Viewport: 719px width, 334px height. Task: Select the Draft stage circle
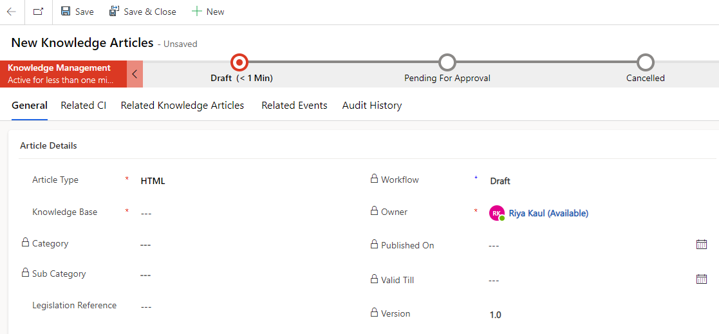point(239,62)
